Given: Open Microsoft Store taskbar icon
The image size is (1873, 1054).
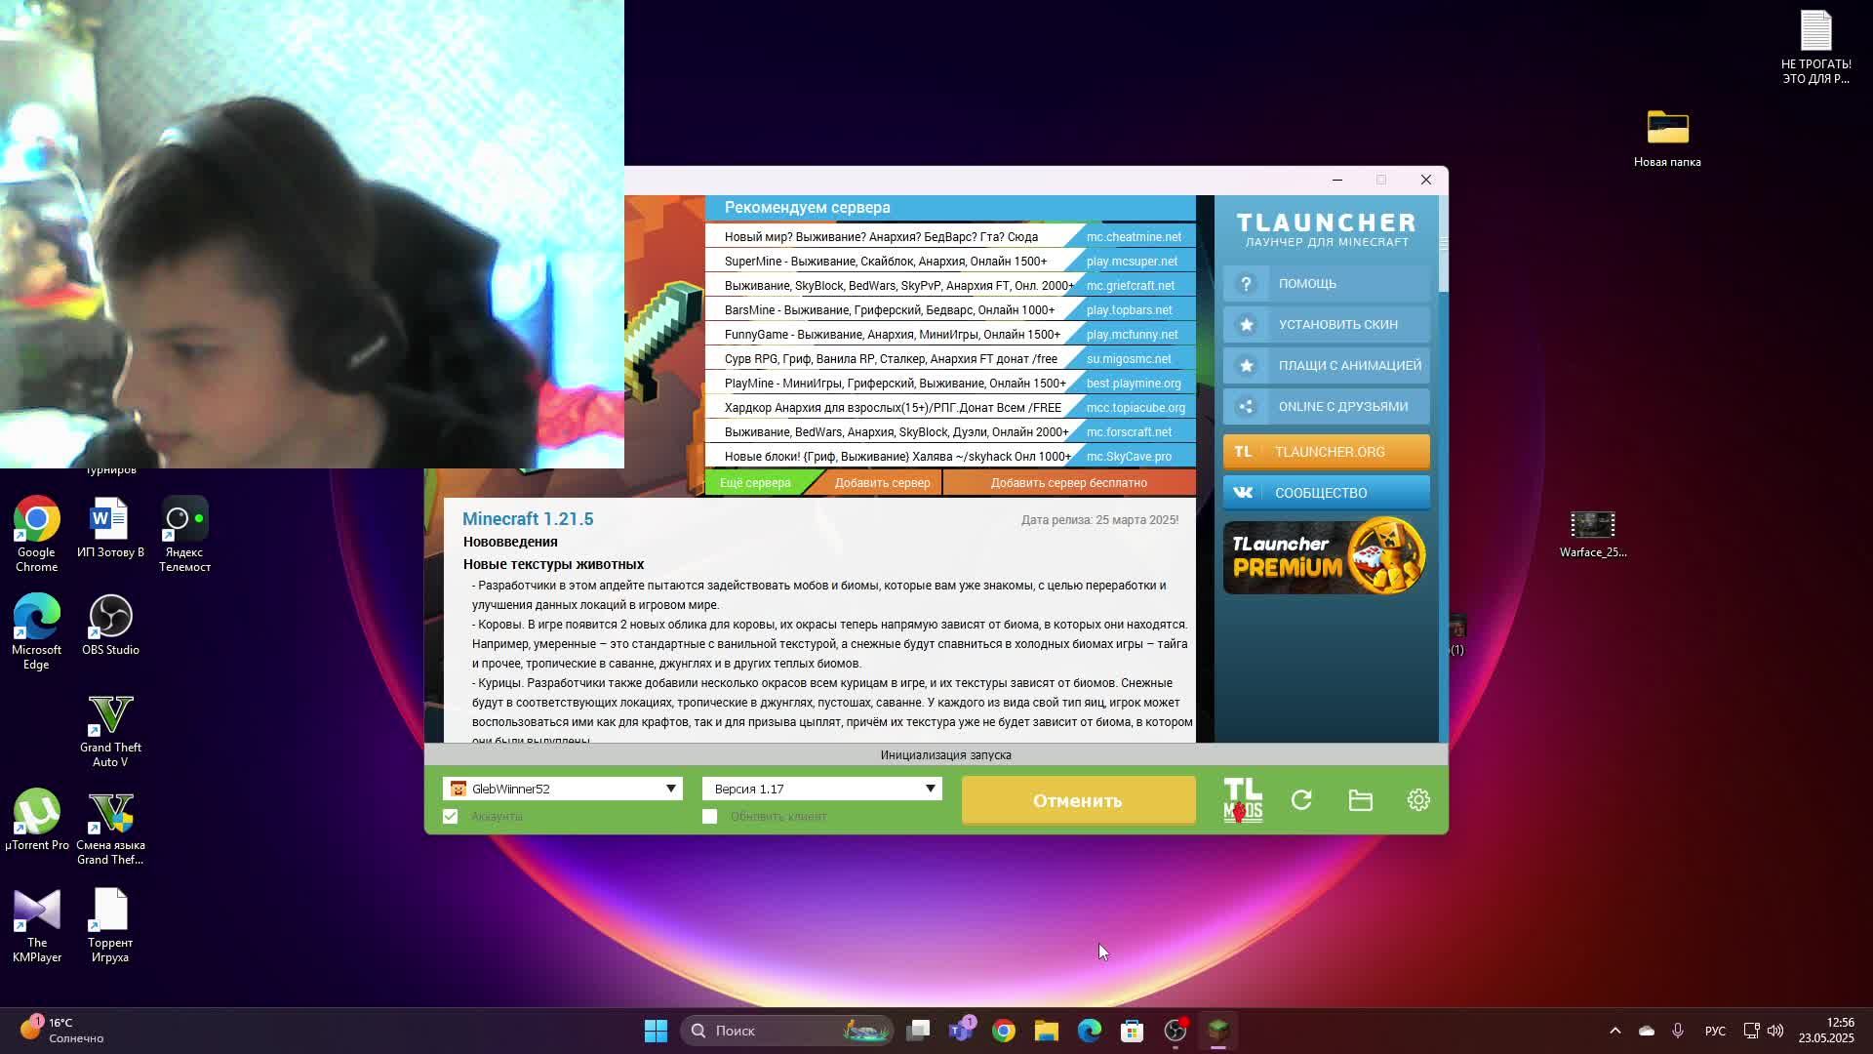Looking at the screenshot, I should pyautogui.click(x=1133, y=1031).
